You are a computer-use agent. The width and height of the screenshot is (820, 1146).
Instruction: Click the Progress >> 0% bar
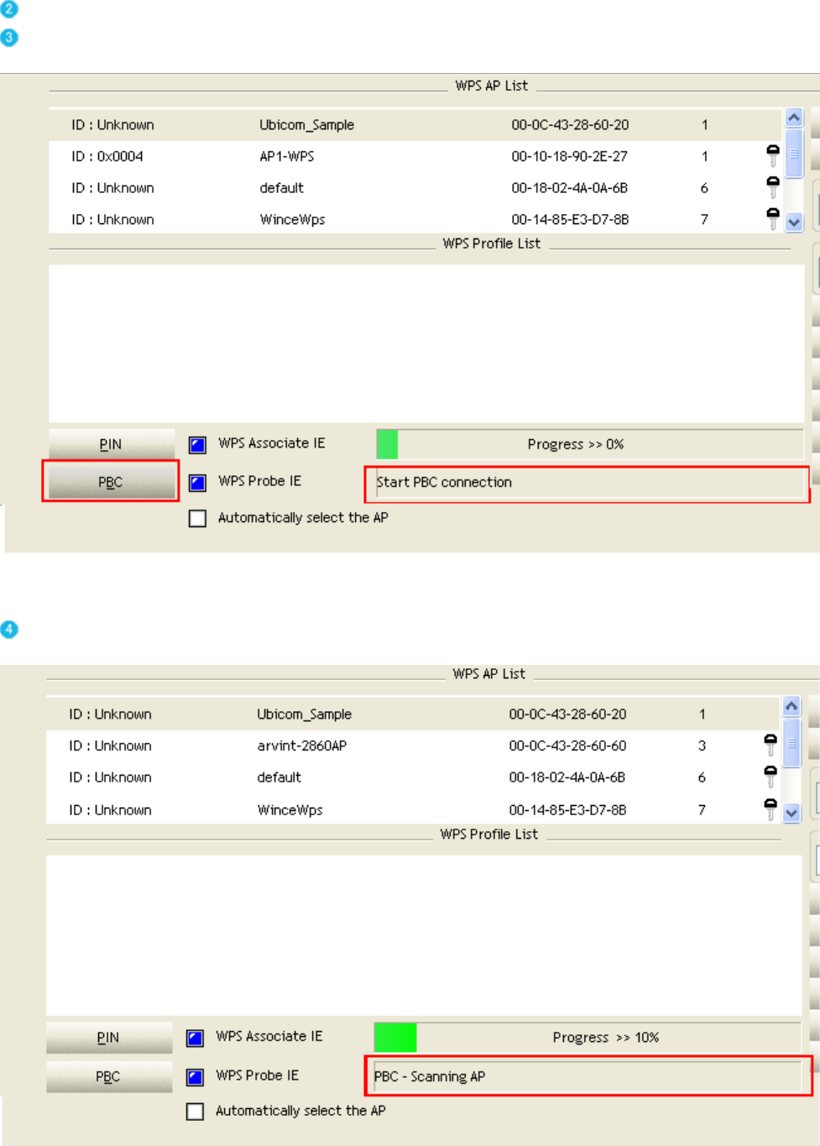(x=589, y=444)
